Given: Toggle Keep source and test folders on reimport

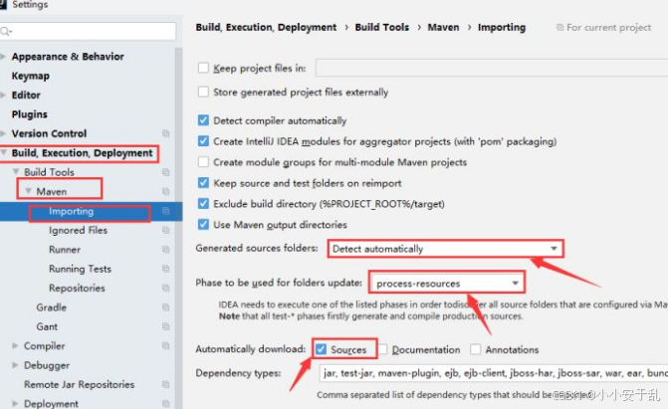Looking at the screenshot, I should coord(203,183).
